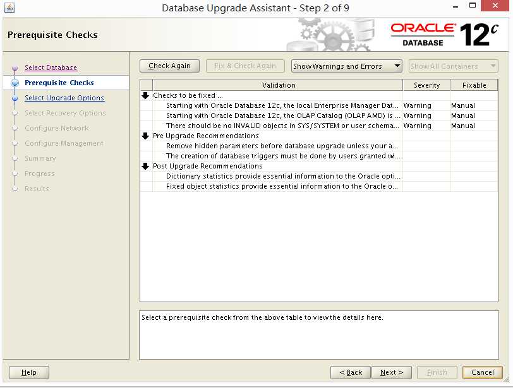Screen dimensions: 513x388
Task: Click the Manual cell for Enterprise Manager row
Action: click(x=474, y=105)
